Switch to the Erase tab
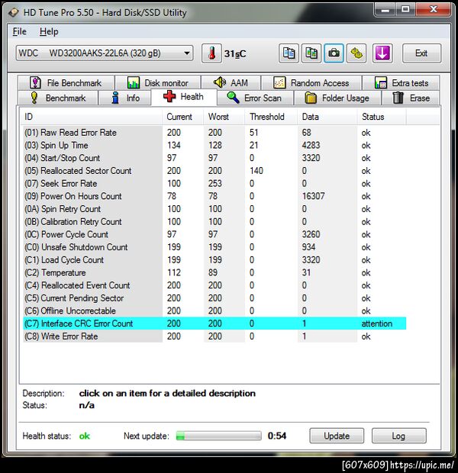The image size is (458, 473). 411,98
